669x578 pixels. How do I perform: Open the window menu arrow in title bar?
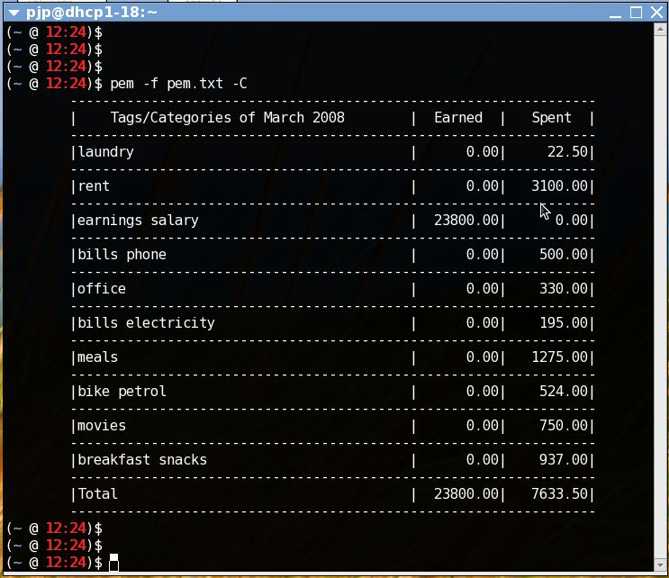point(13,13)
